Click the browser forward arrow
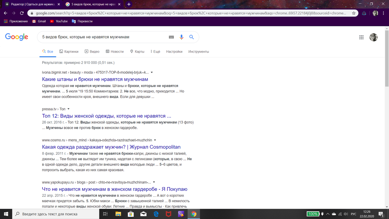Viewport: 389px width, 219px height. pyautogui.click(x=14, y=13)
